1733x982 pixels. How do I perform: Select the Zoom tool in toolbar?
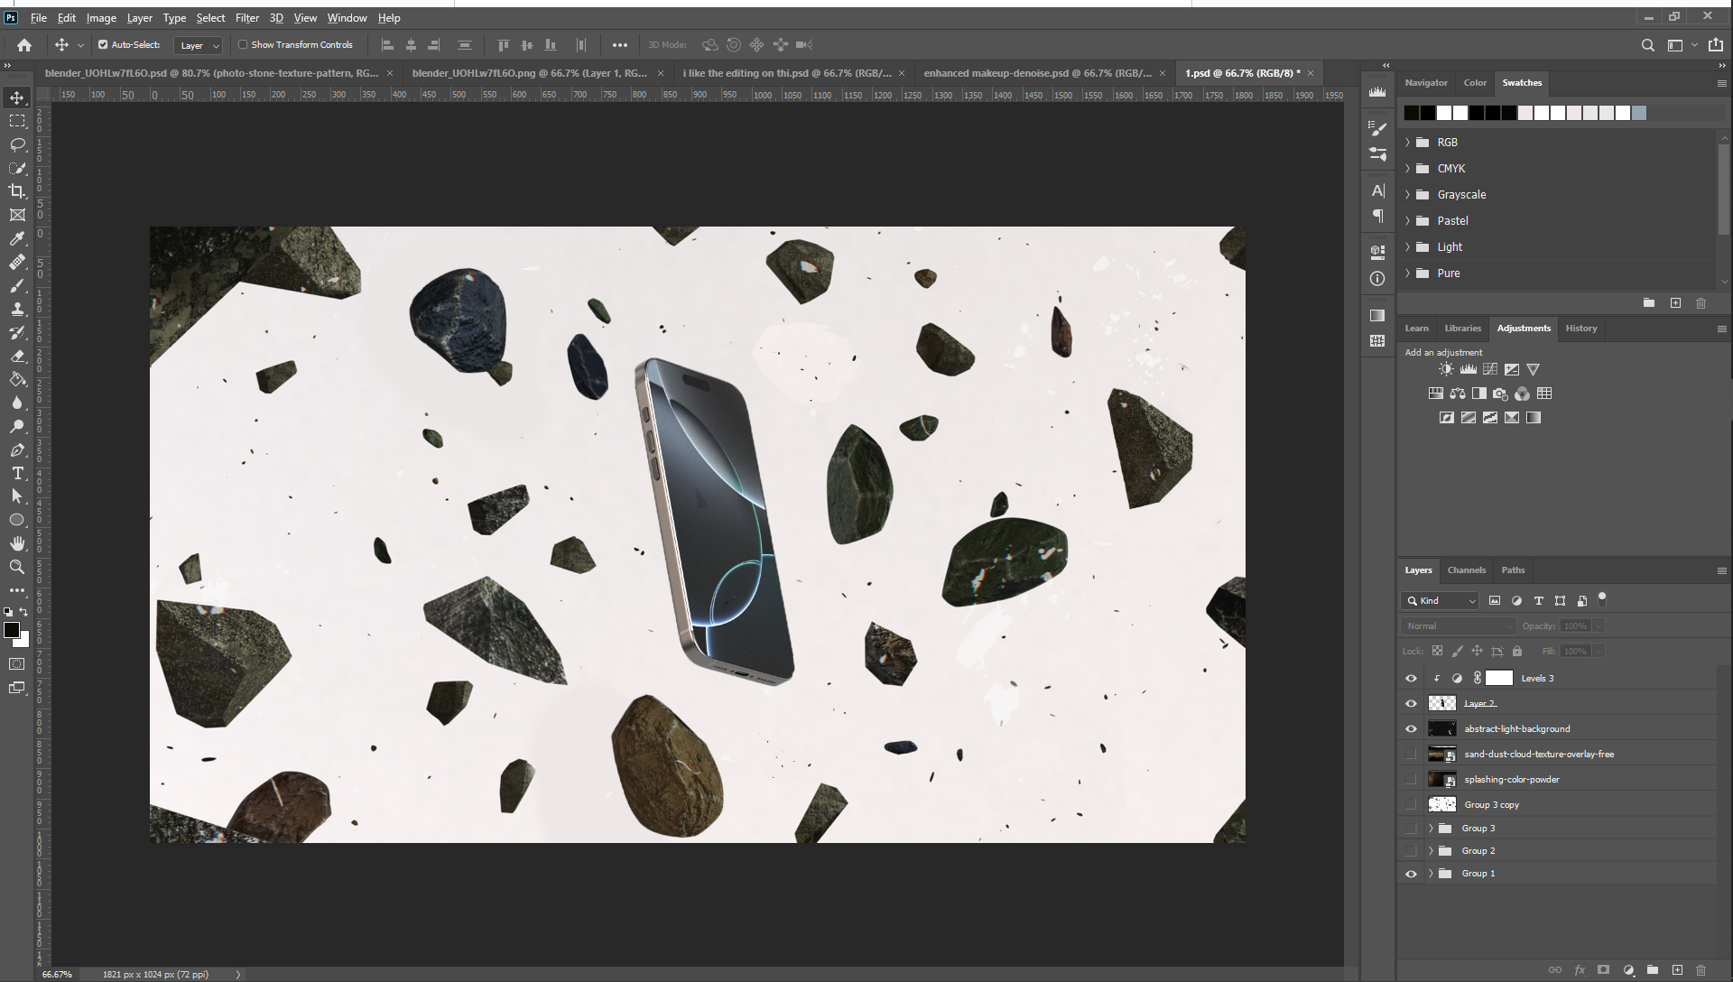pyautogui.click(x=17, y=567)
